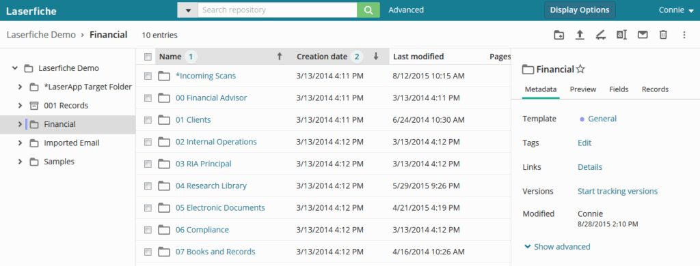700x266 pixels.
Task: Click the folder icon of 06 Compliance row
Action: click(164, 230)
